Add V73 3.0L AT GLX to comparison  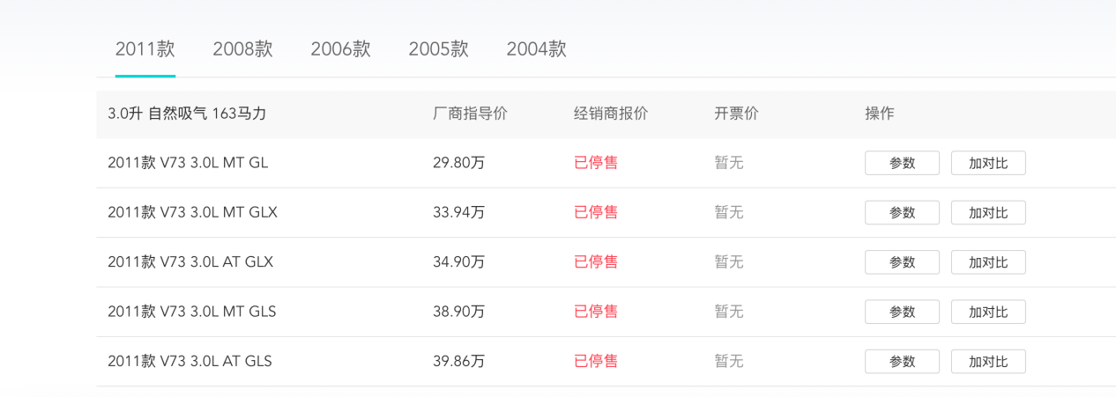[x=988, y=262]
